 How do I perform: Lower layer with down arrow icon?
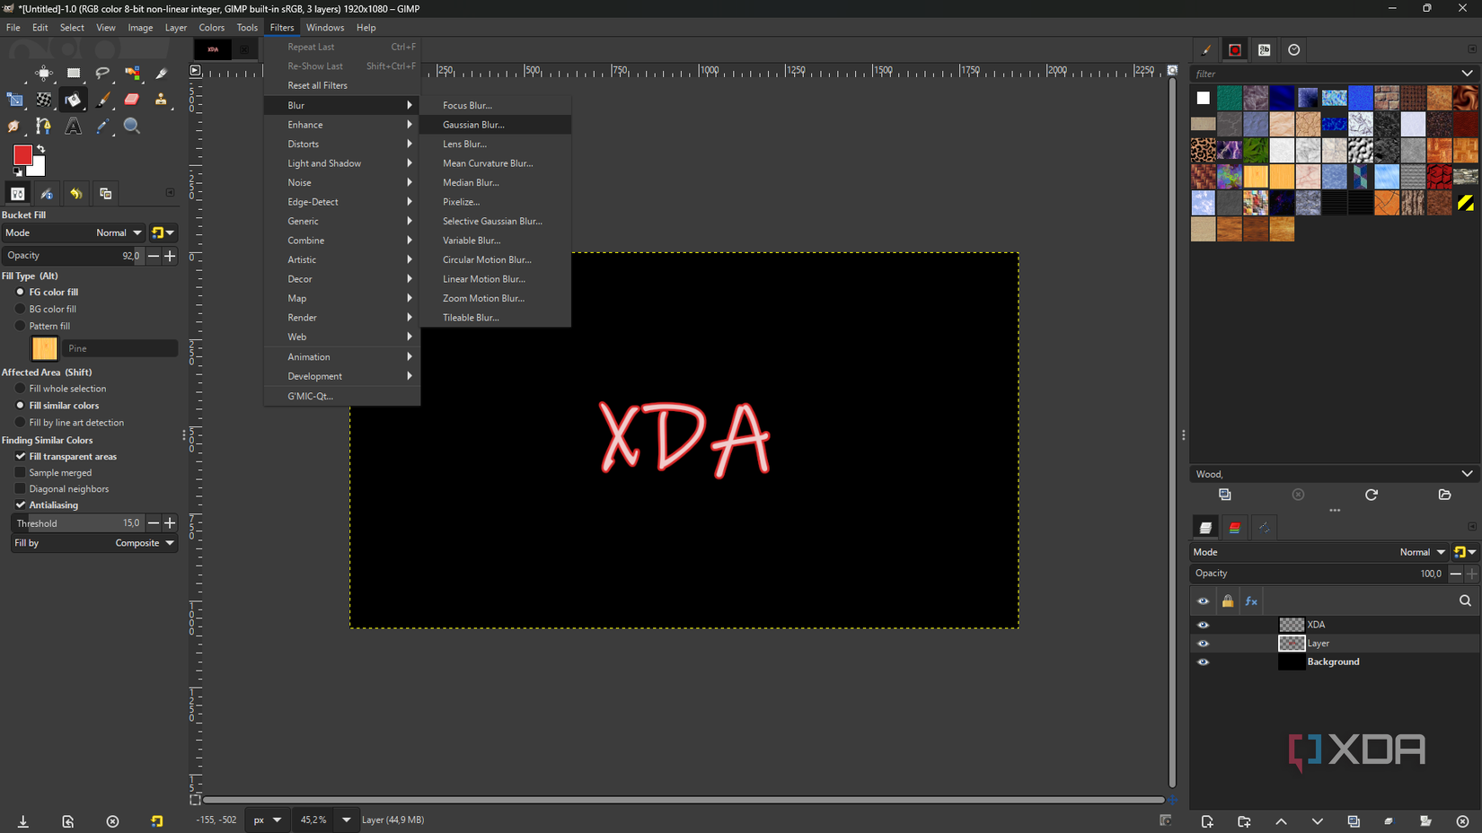pyautogui.click(x=1318, y=821)
